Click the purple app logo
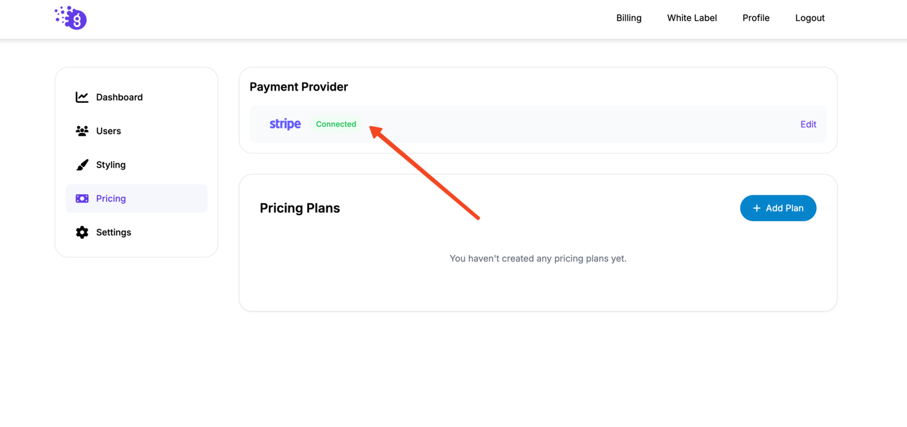The width and height of the screenshot is (907, 427). (71, 18)
